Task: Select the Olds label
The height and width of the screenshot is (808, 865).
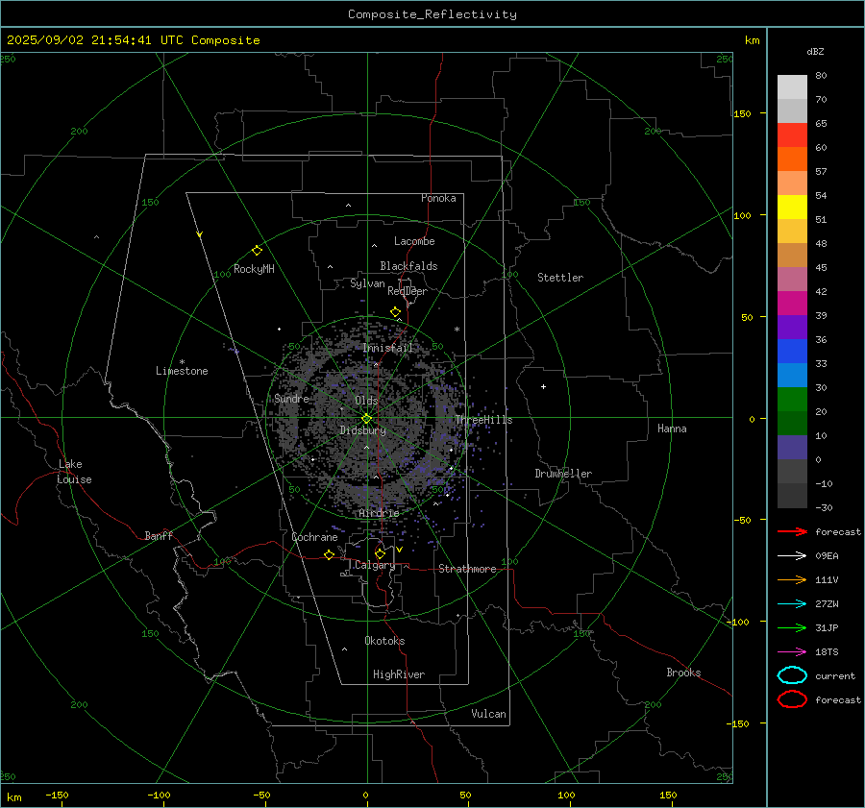Action: click(366, 401)
